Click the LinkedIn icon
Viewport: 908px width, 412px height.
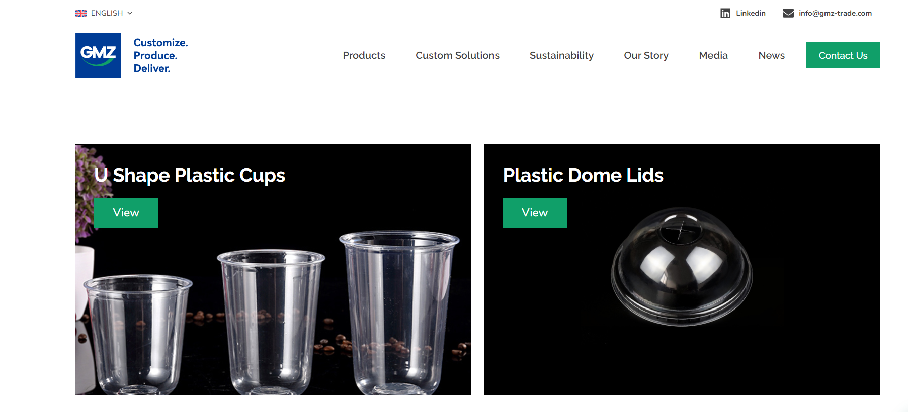pos(725,13)
